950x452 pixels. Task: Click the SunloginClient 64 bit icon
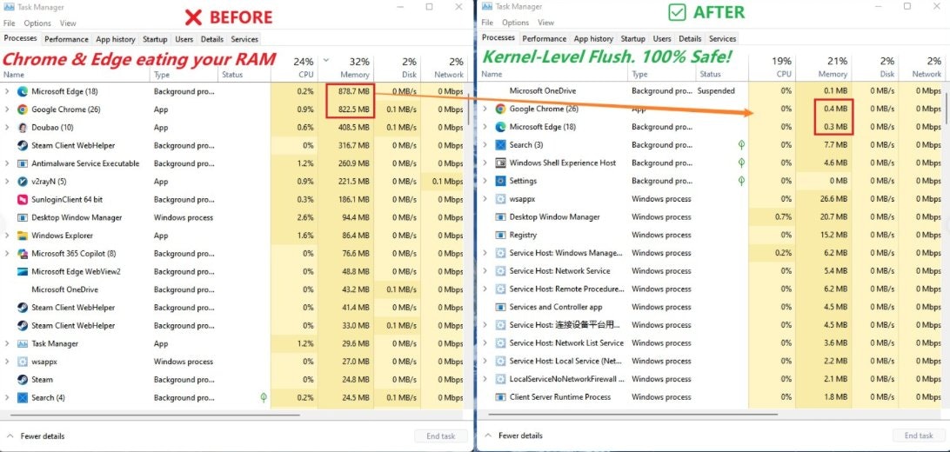(23, 200)
